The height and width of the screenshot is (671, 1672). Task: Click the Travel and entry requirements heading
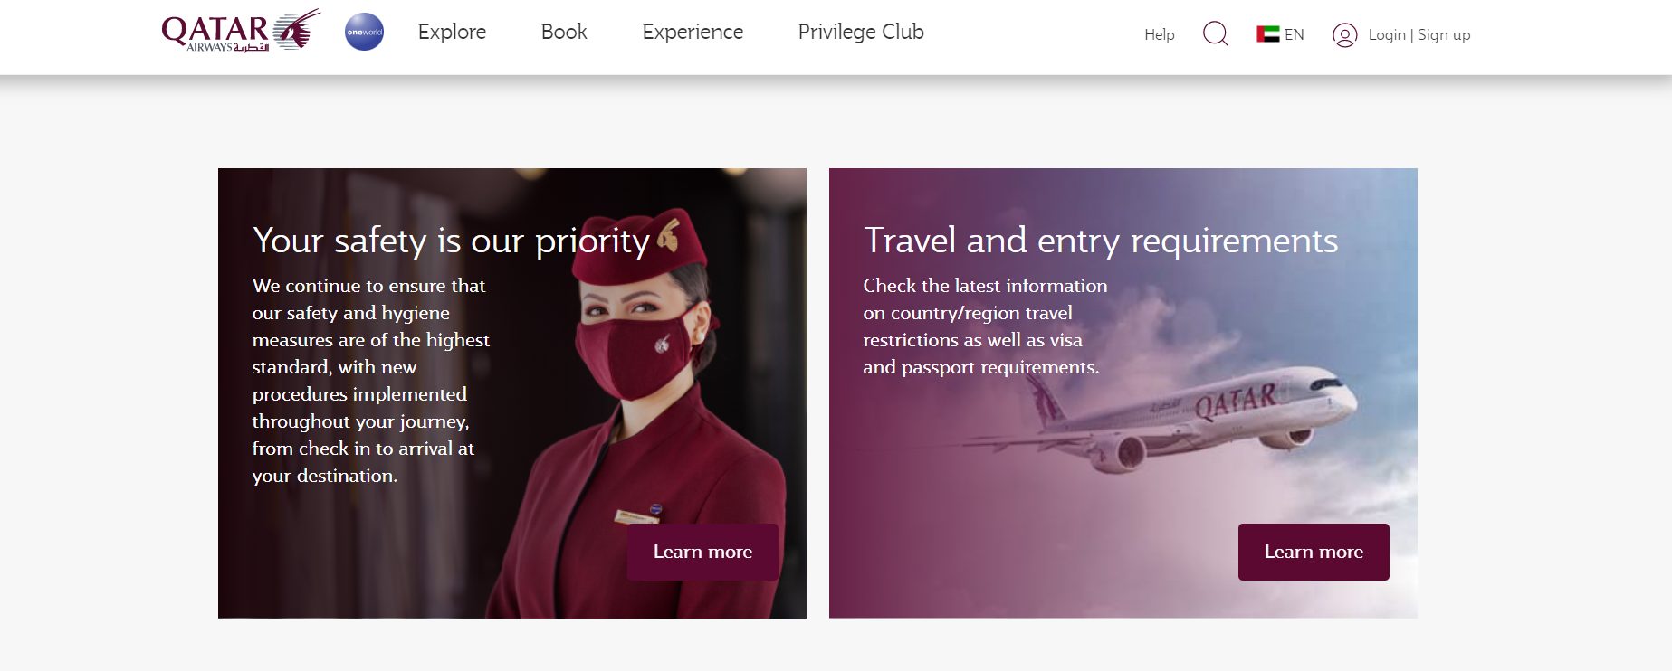1100,241
